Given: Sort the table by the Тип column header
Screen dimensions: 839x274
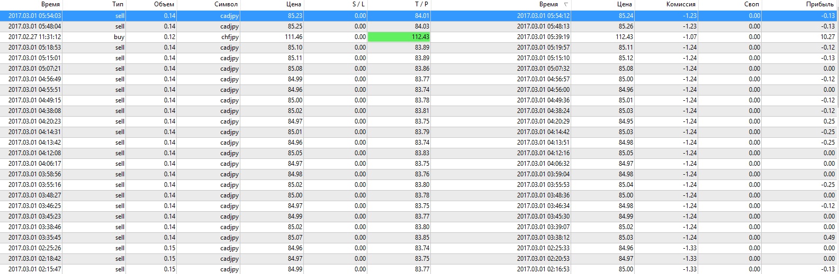Looking at the screenshot, I should coord(118,4).
